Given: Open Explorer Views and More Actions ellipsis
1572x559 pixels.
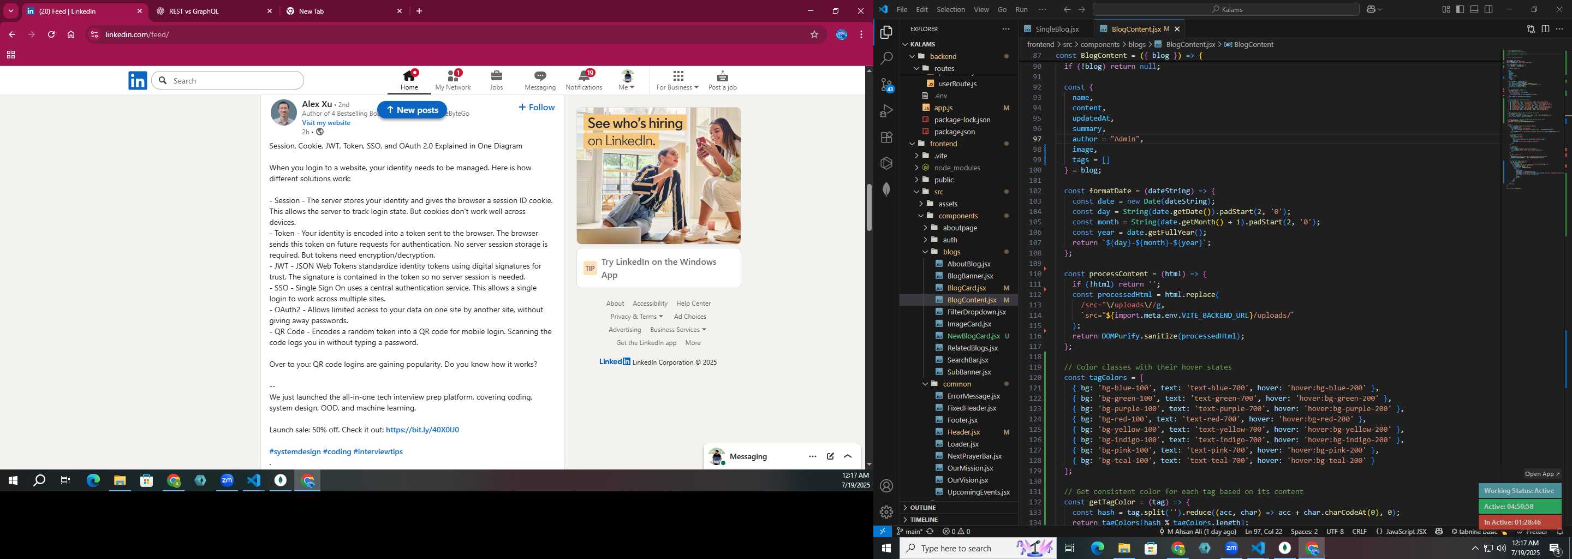Looking at the screenshot, I should tap(1005, 29).
